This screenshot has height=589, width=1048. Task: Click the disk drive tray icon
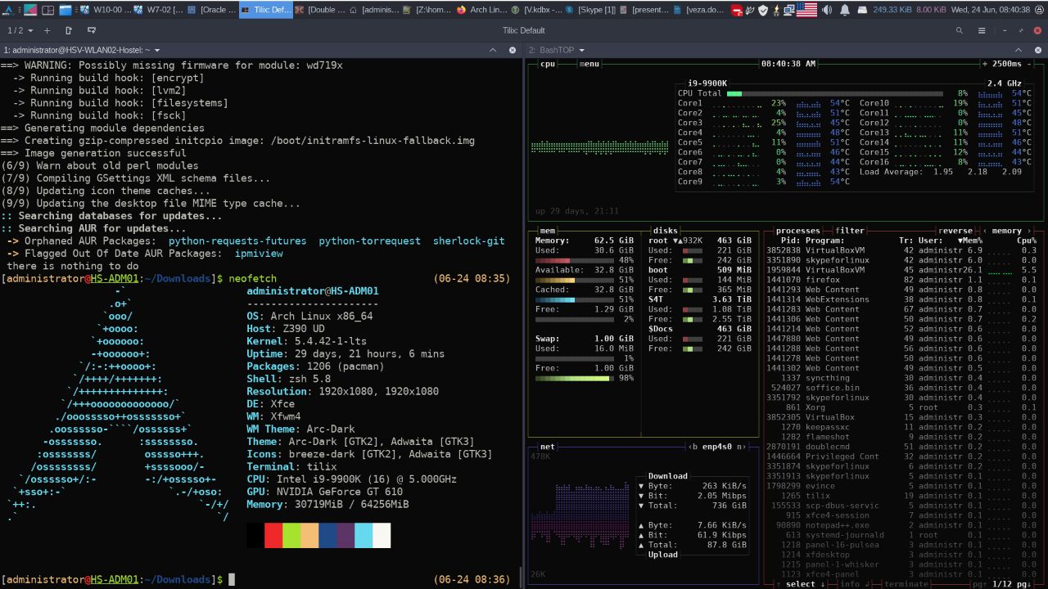click(x=863, y=10)
